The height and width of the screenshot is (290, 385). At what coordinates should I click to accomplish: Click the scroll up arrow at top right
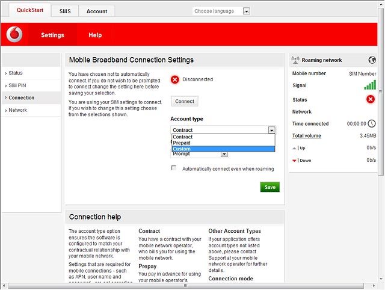(381, 4)
